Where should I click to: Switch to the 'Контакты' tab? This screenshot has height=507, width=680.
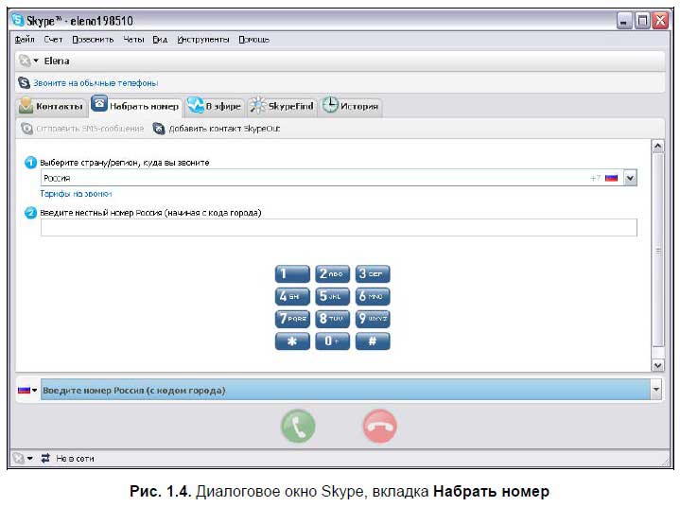[51, 106]
